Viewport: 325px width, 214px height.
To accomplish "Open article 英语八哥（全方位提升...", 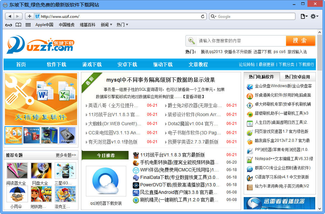I will pyautogui.click(x=113, y=105).
